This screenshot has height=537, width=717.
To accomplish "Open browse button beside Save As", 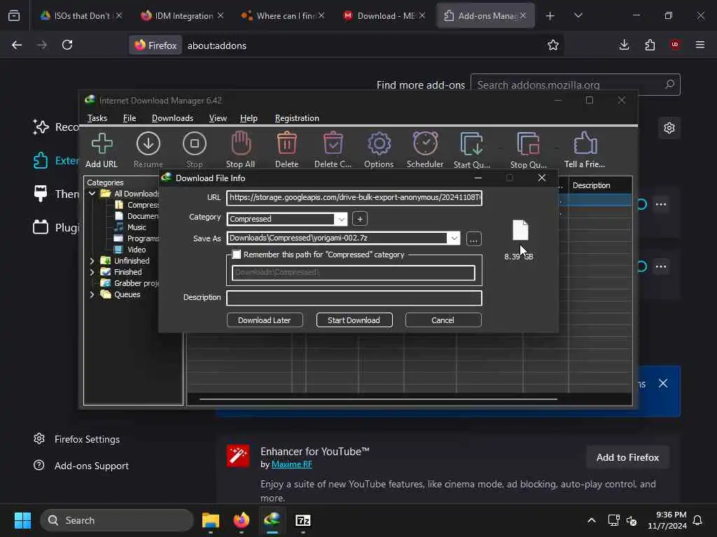I will 474,239.
